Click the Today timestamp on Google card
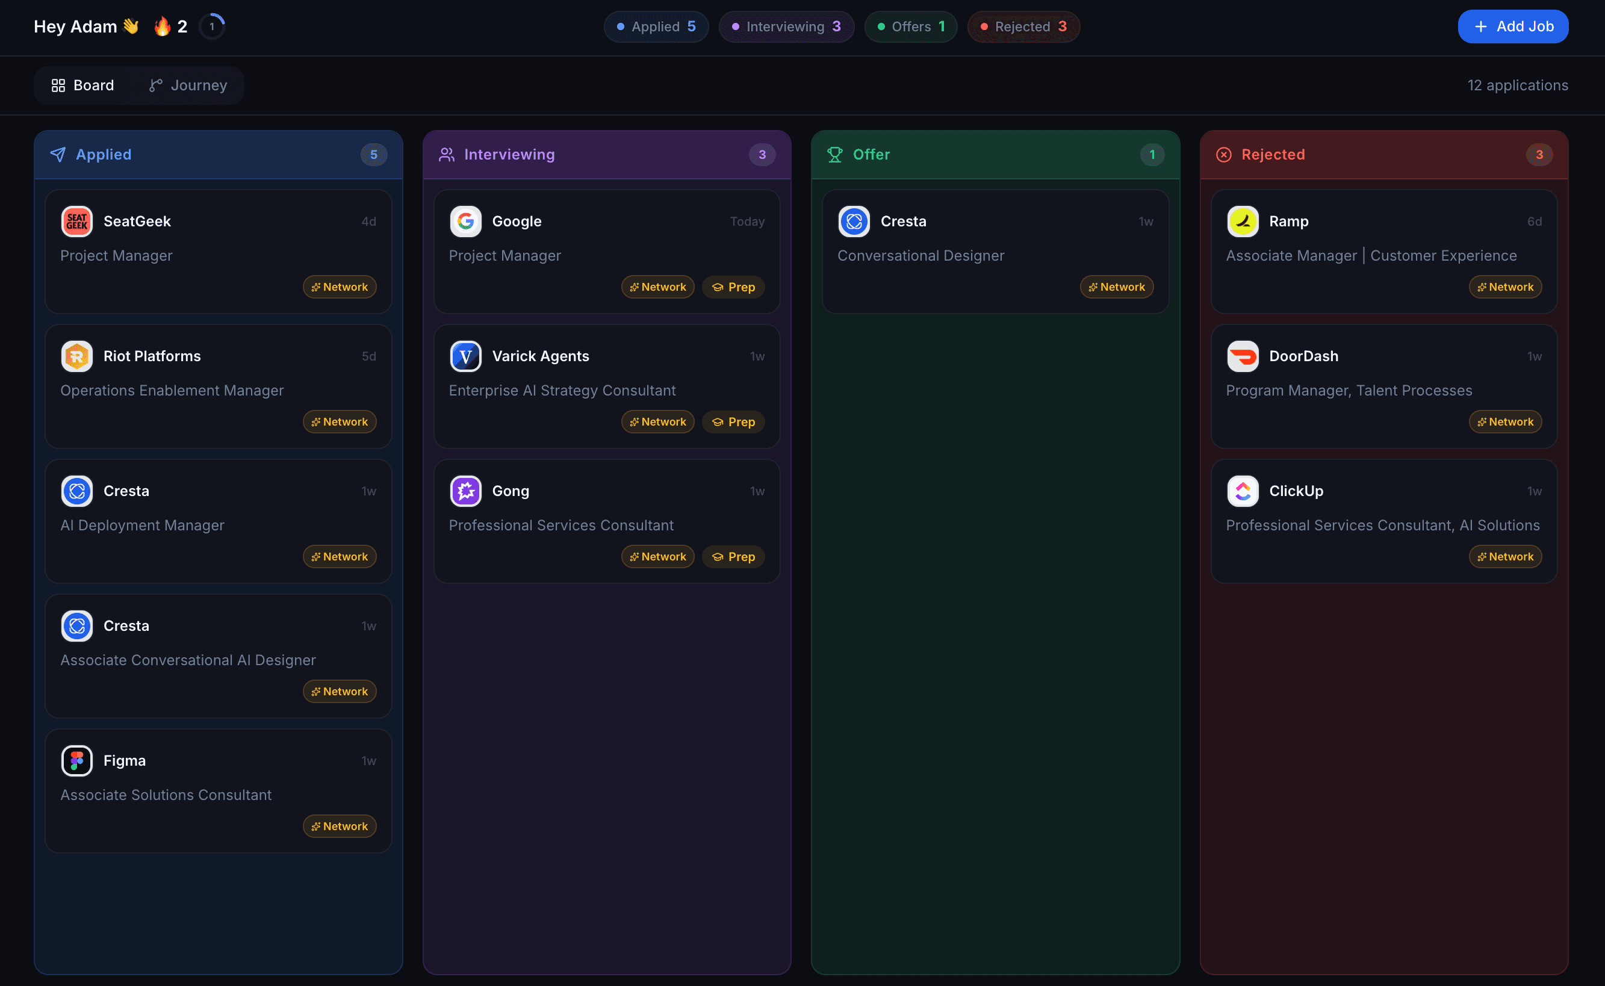The height and width of the screenshot is (986, 1605). pyautogui.click(x=747, y=222)
